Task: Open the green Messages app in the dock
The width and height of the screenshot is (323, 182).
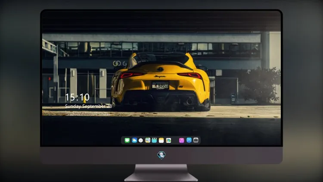Action: (127, 140)
